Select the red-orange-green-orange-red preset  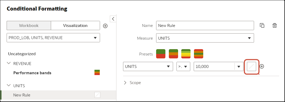point(199,54)
